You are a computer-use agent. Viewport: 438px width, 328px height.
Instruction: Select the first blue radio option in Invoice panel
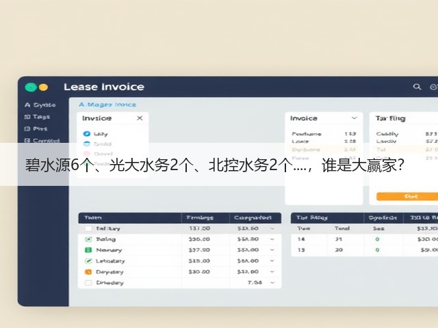coord(87,134)
